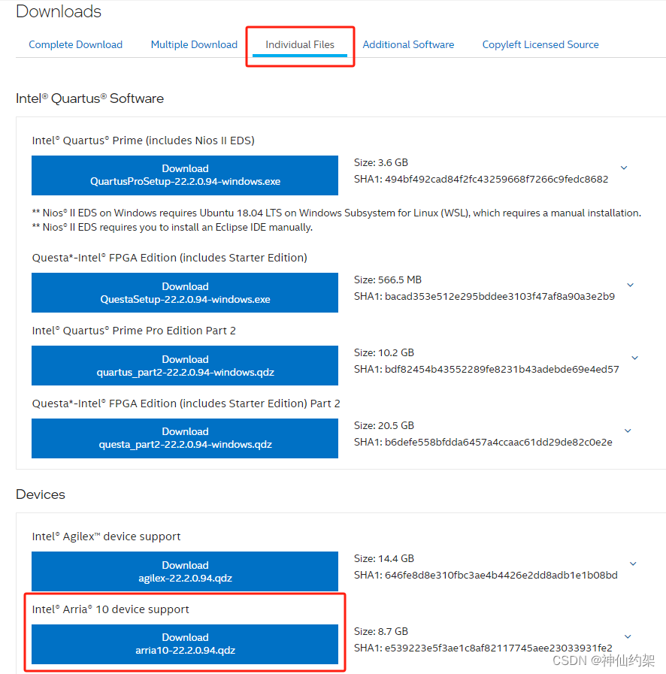
Task: Expand details chevron for QuartusProSetup row
Action: [x=624, y=168]
